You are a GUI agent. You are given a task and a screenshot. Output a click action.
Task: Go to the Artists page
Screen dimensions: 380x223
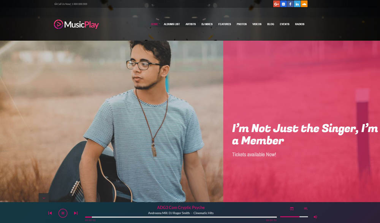(x=190, y=24)
